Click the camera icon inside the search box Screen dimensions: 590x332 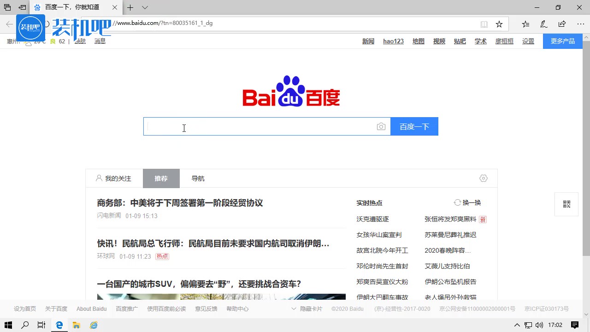click(381, 126)
